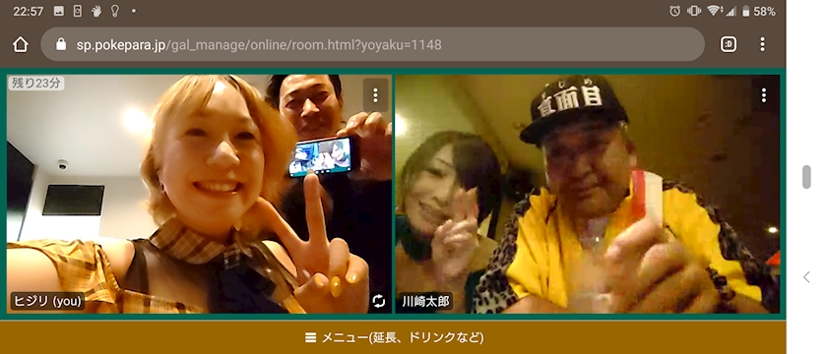This screenshot has width=827, height=354.
Task: Select the sp.pokepara.jp address bar
Action: point(372,44)
